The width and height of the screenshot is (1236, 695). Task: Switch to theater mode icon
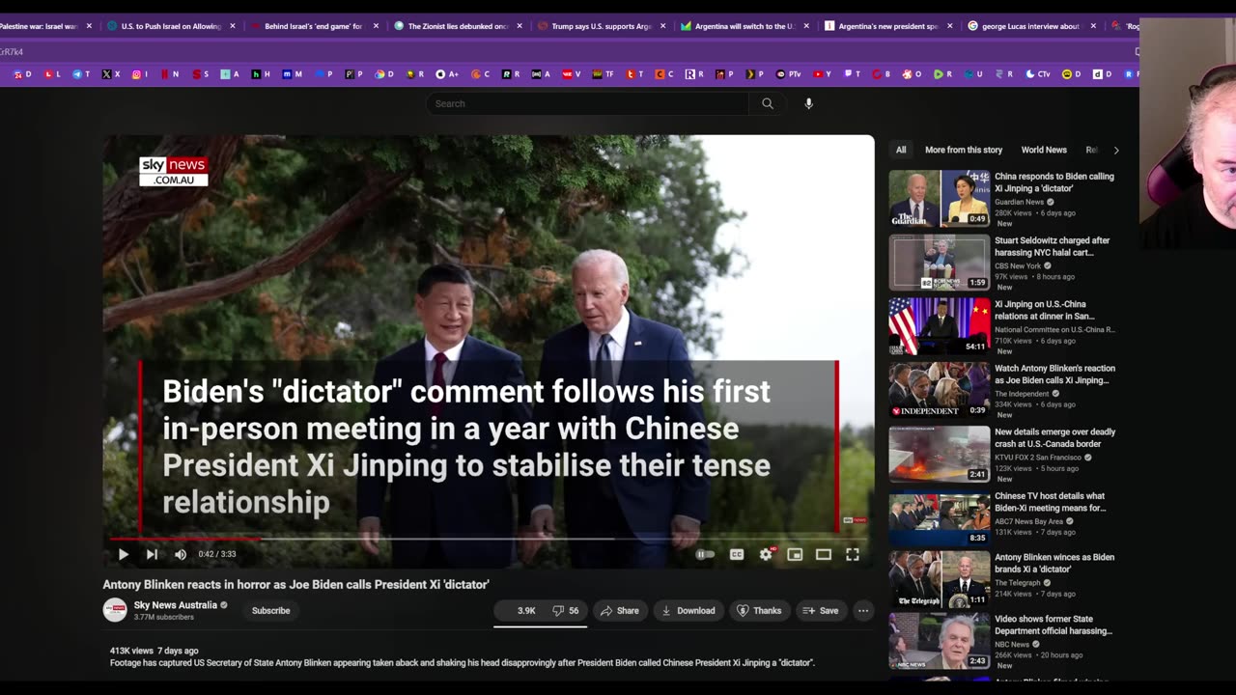824,554
